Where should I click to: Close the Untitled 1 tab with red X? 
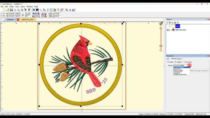pos(18,20)
